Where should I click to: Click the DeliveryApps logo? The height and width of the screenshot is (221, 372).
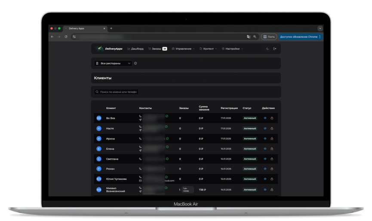[110, 49]
